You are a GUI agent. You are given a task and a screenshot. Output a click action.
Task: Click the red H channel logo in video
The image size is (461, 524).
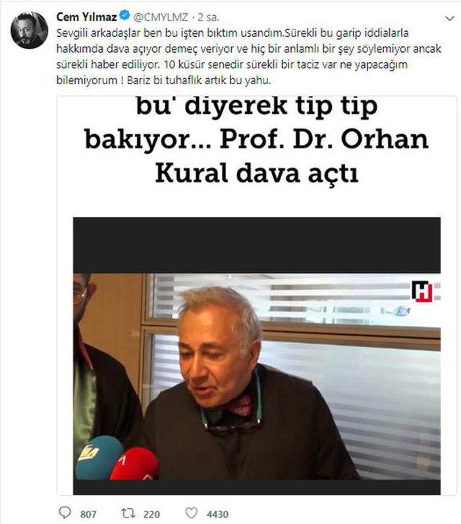tap(422, 292)
